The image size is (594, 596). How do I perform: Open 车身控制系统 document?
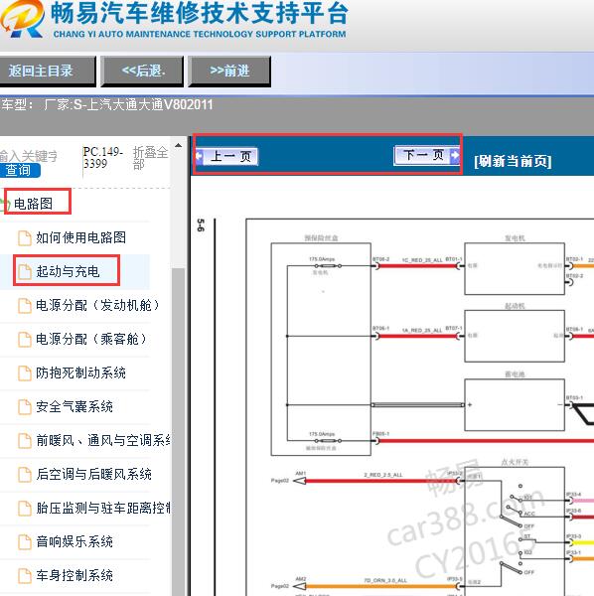(74, 575)
